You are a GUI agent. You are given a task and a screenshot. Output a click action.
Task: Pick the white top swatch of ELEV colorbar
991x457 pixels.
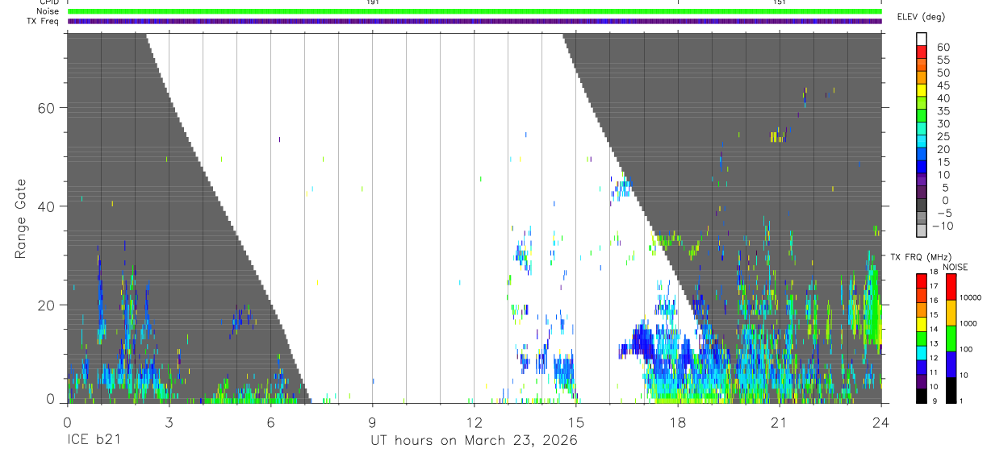(x=922, y=39)
